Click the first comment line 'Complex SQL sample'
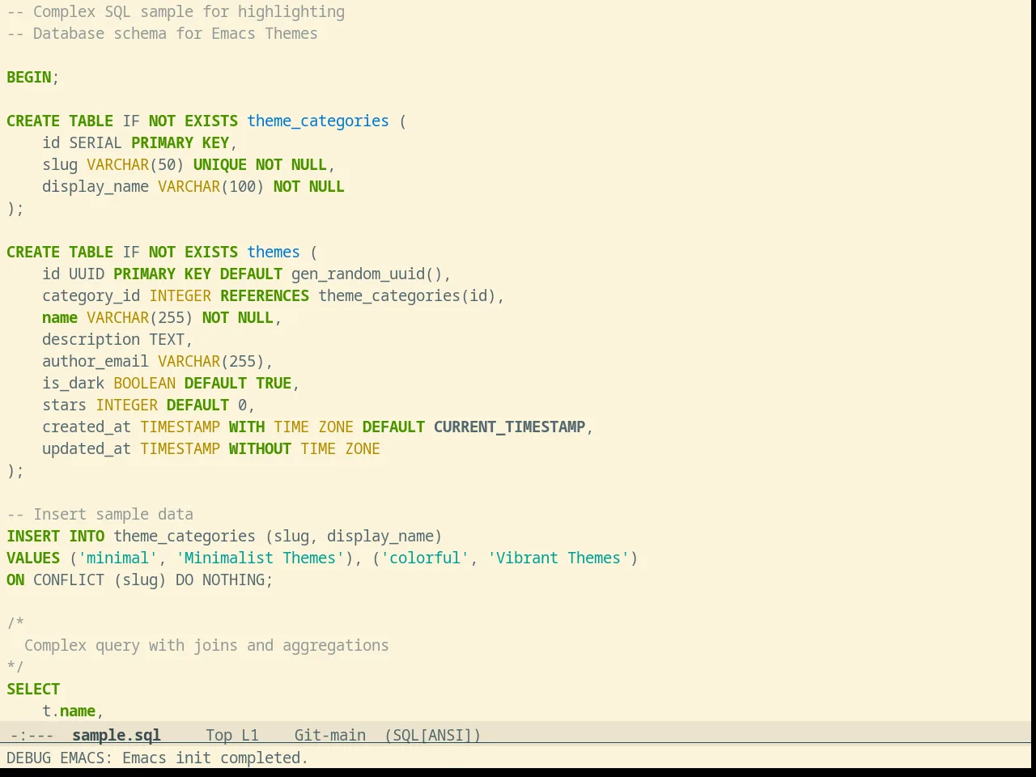Viewport: 1036px width, 777px height. click(176, 11)
